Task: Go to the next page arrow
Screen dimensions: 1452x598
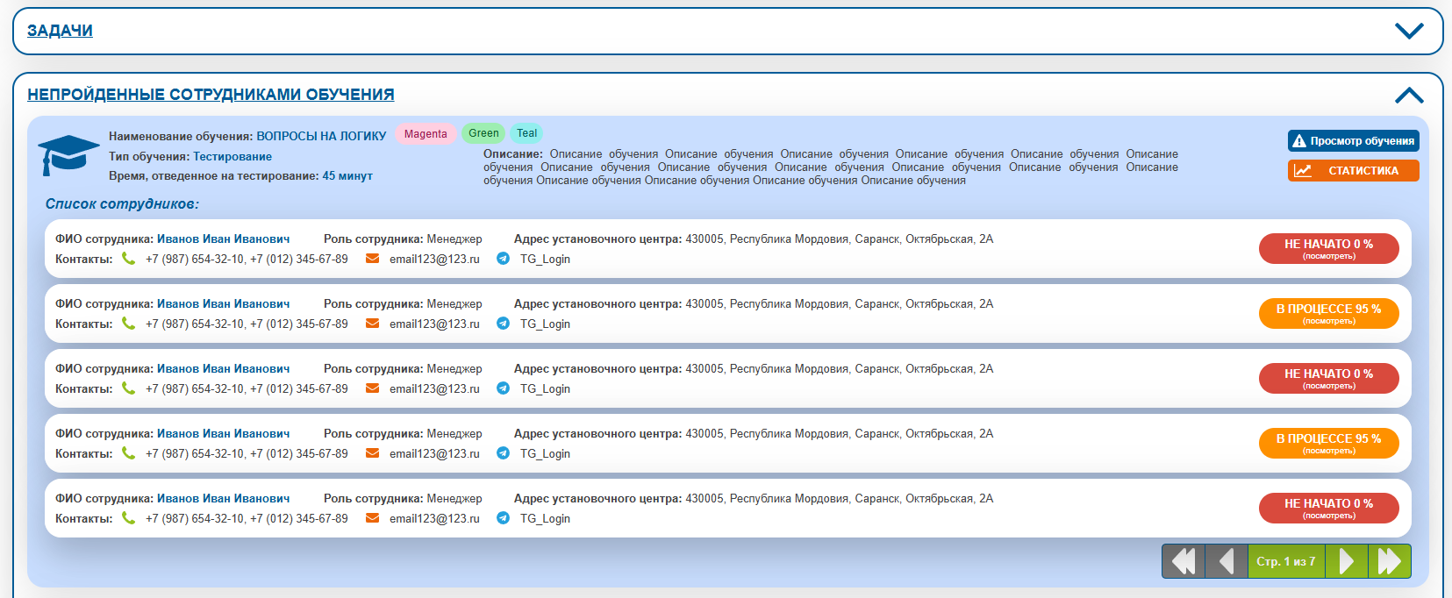Action: pyautogui.click(x=1347, y=561)
